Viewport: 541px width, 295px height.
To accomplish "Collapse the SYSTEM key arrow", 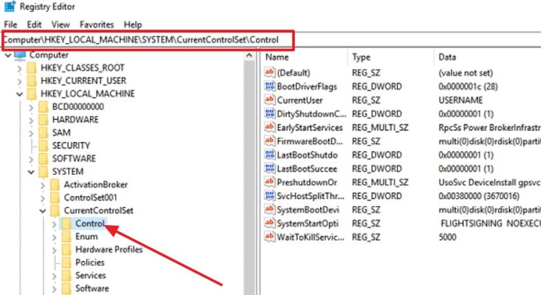I will point(31,172).
